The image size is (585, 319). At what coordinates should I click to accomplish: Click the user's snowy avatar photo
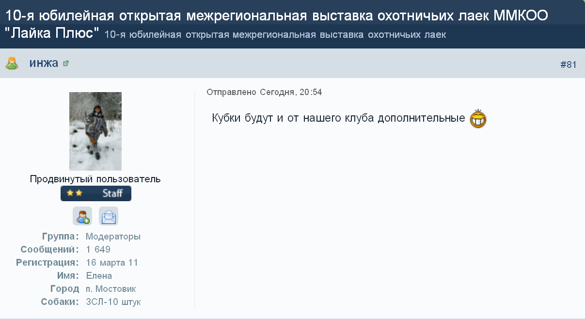(95, 131)
